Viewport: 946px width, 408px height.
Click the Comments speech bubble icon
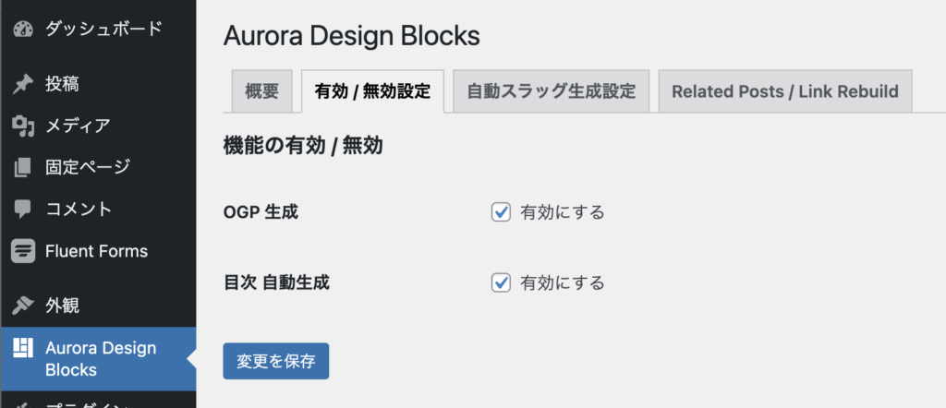(x=24, y=209)
